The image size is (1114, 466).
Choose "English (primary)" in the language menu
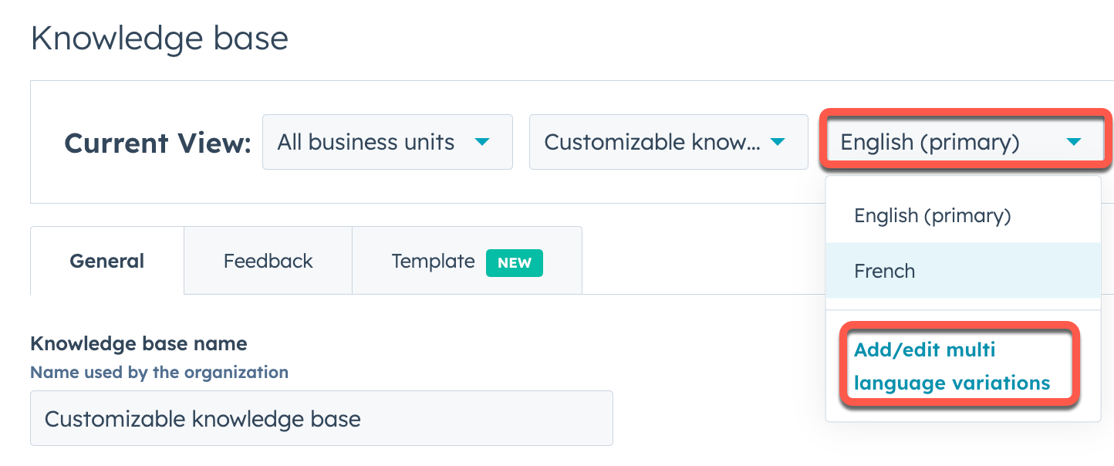coord(932,215)
